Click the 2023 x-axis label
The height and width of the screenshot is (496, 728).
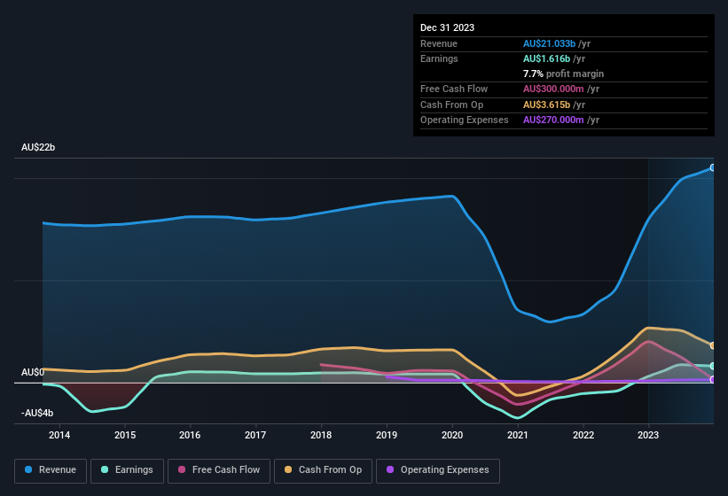click(648, 435)
